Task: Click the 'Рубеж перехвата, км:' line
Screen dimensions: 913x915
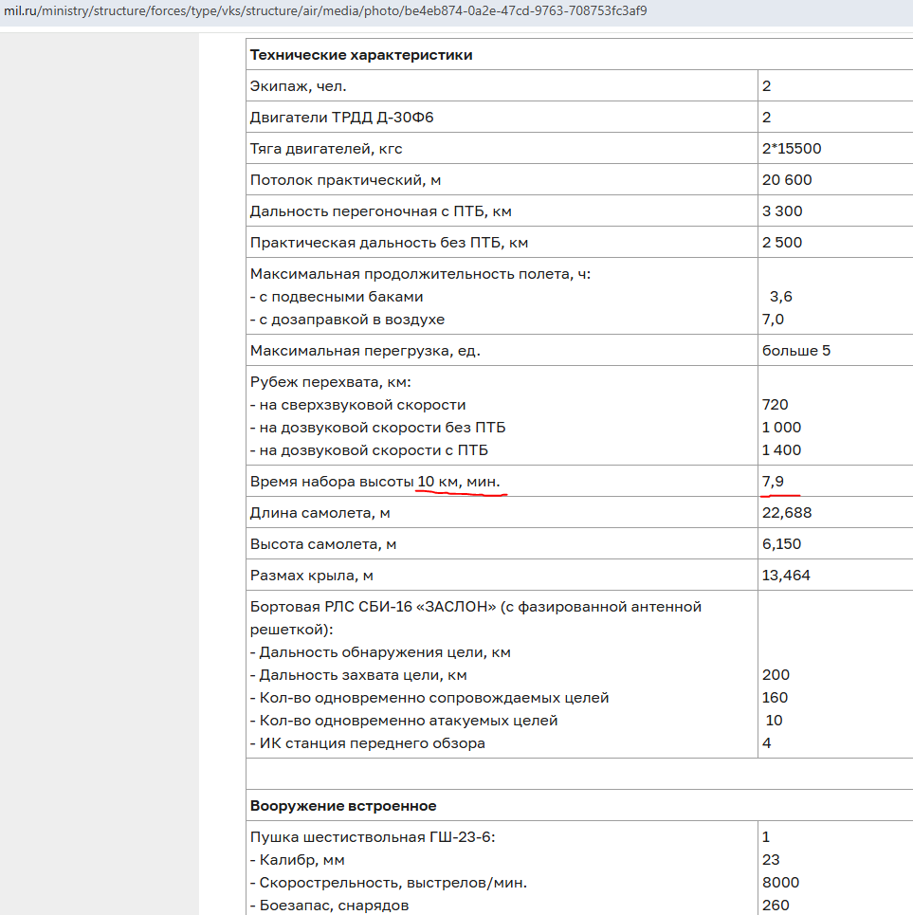Action: (331, 382)
